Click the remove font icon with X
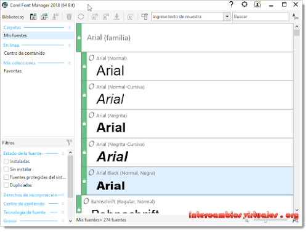This screenshot has width=308, height=232. (x=131, y=17)
